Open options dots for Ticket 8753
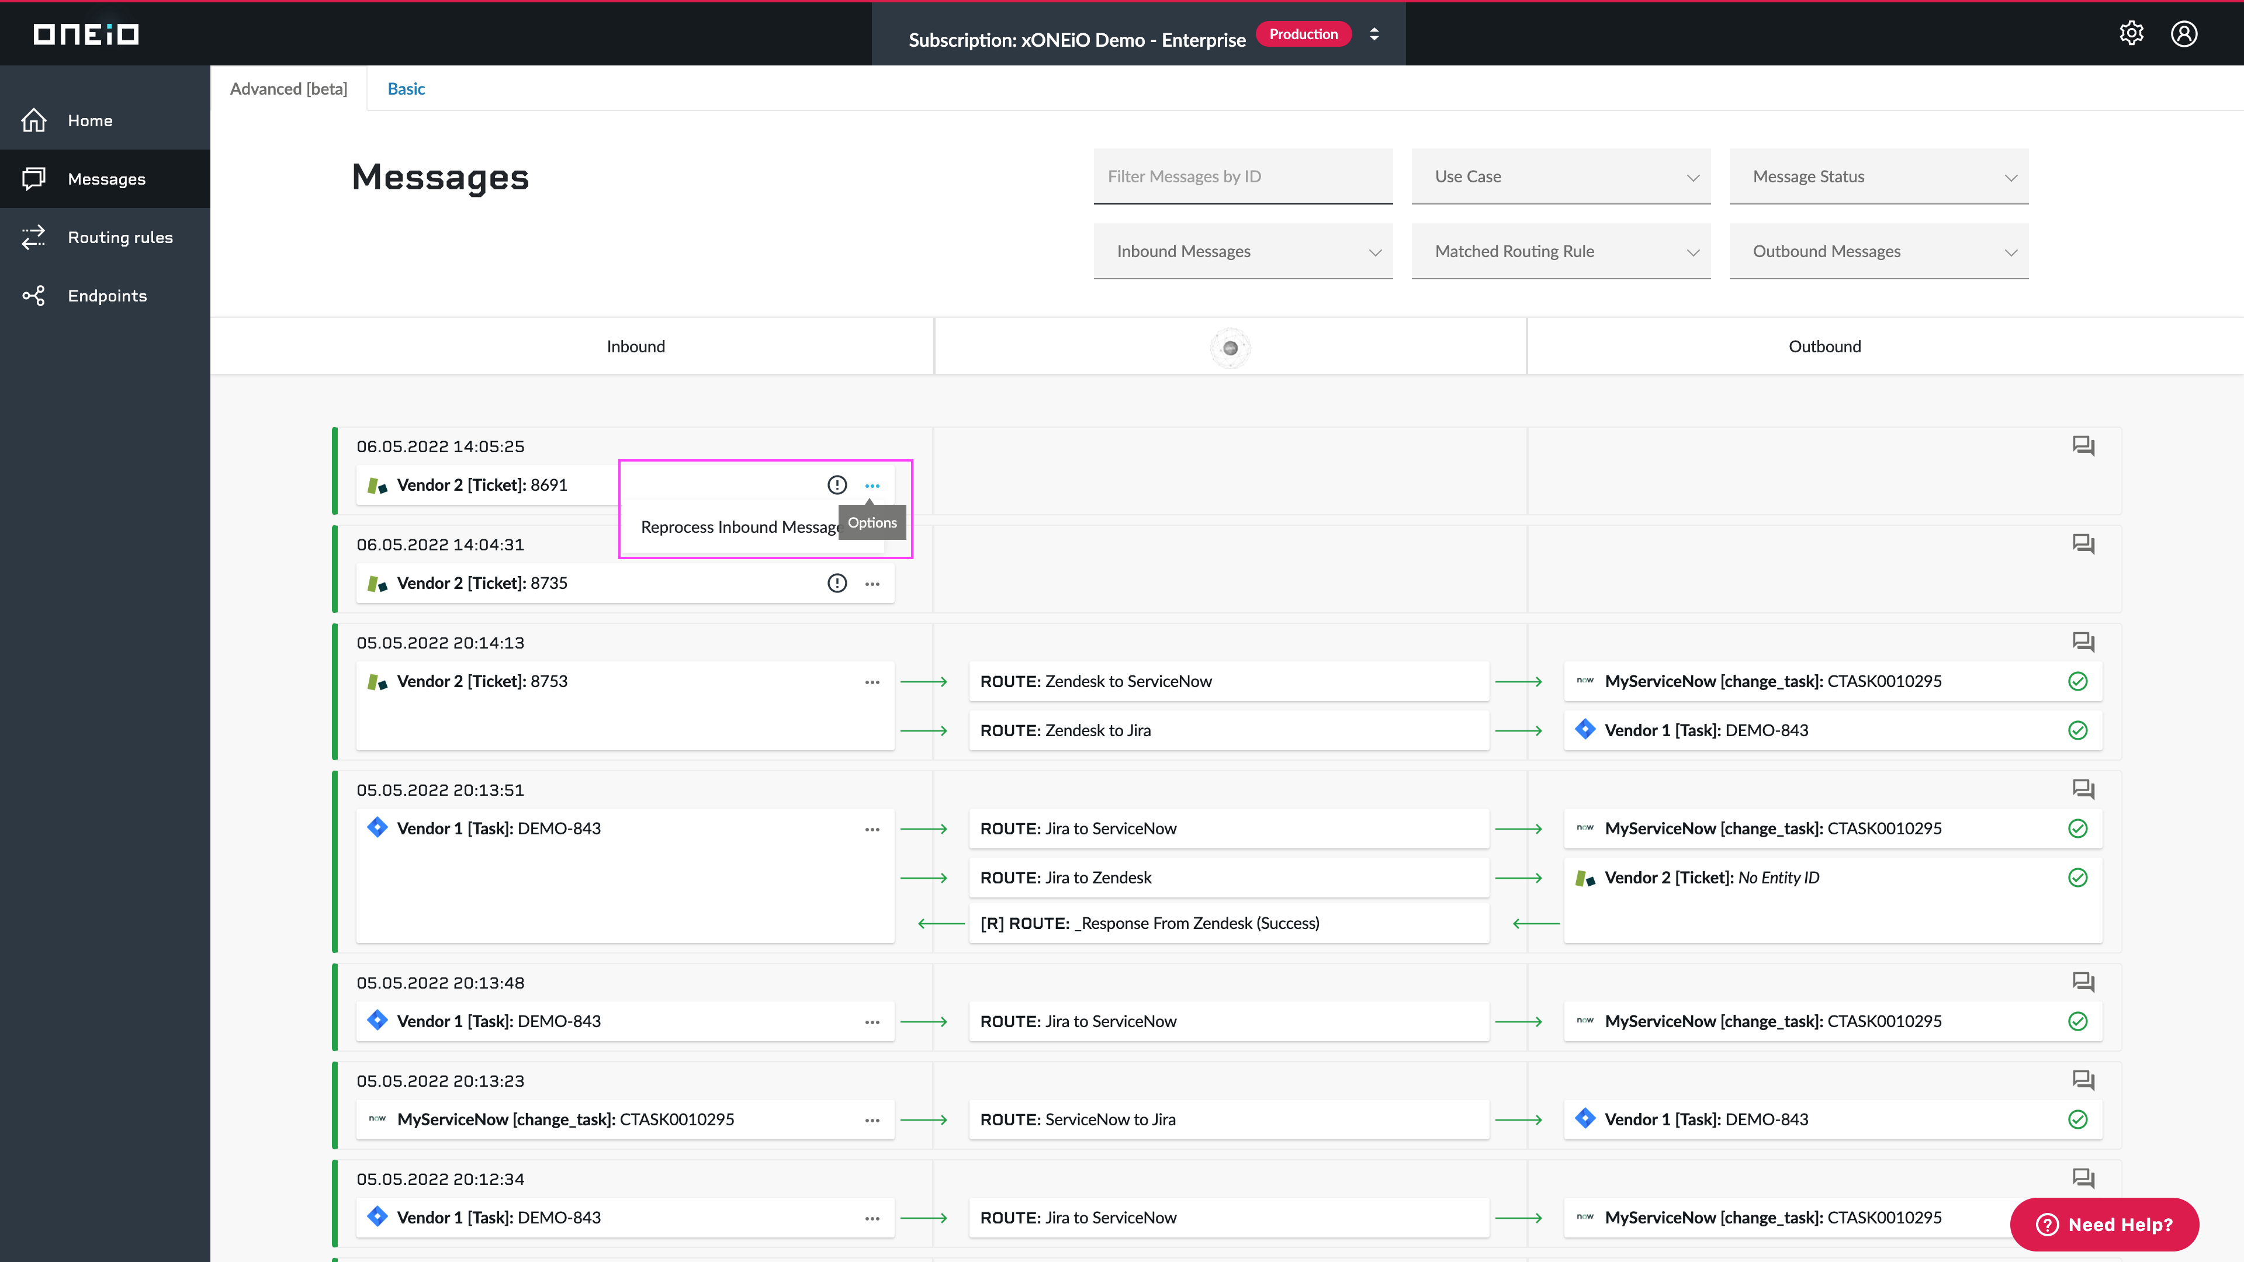The image size is (2244, 1262). click(872, 682)
